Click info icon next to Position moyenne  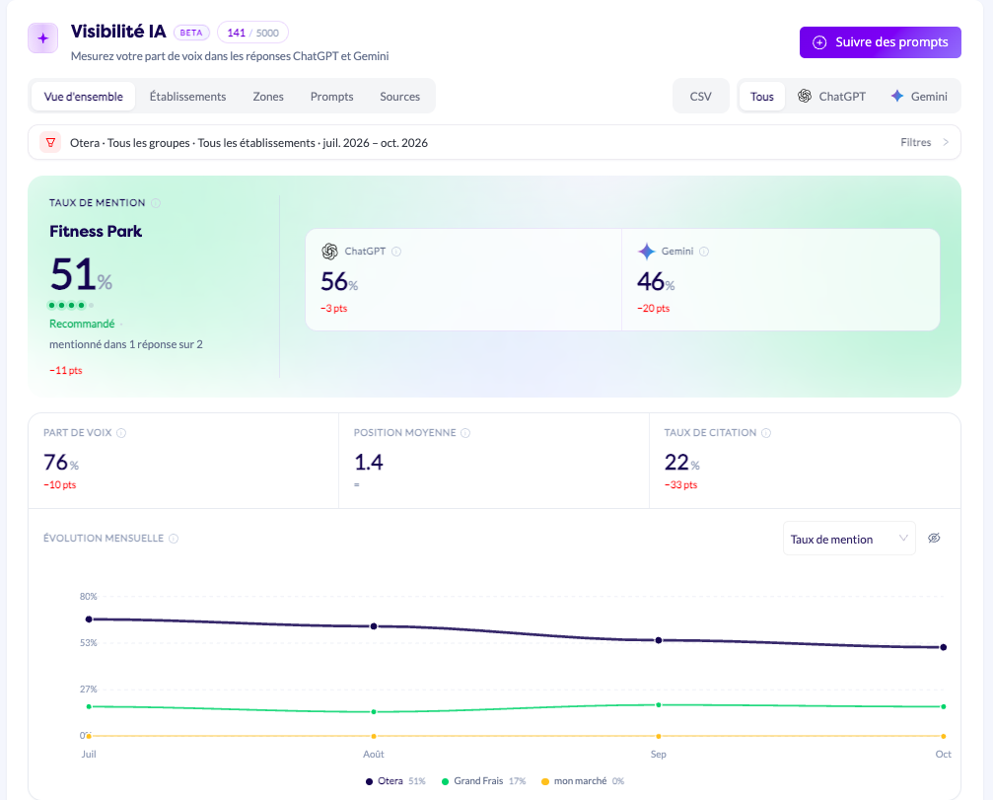pyautogui.click(x=465, y=433)
